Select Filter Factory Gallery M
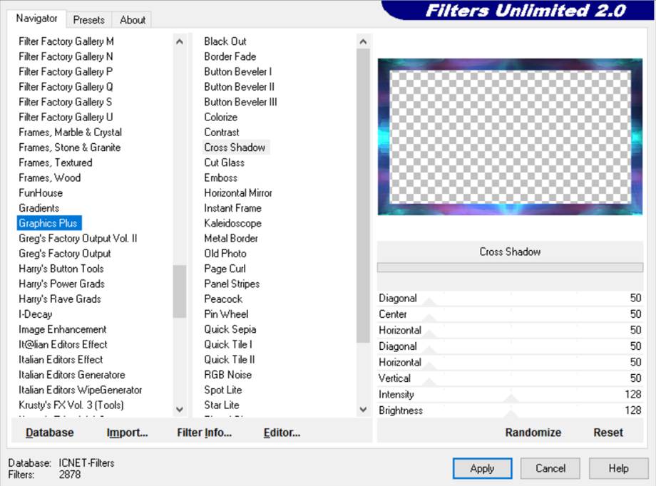The height and width of the screenshot is (486, 656). [x=66, y=41]
